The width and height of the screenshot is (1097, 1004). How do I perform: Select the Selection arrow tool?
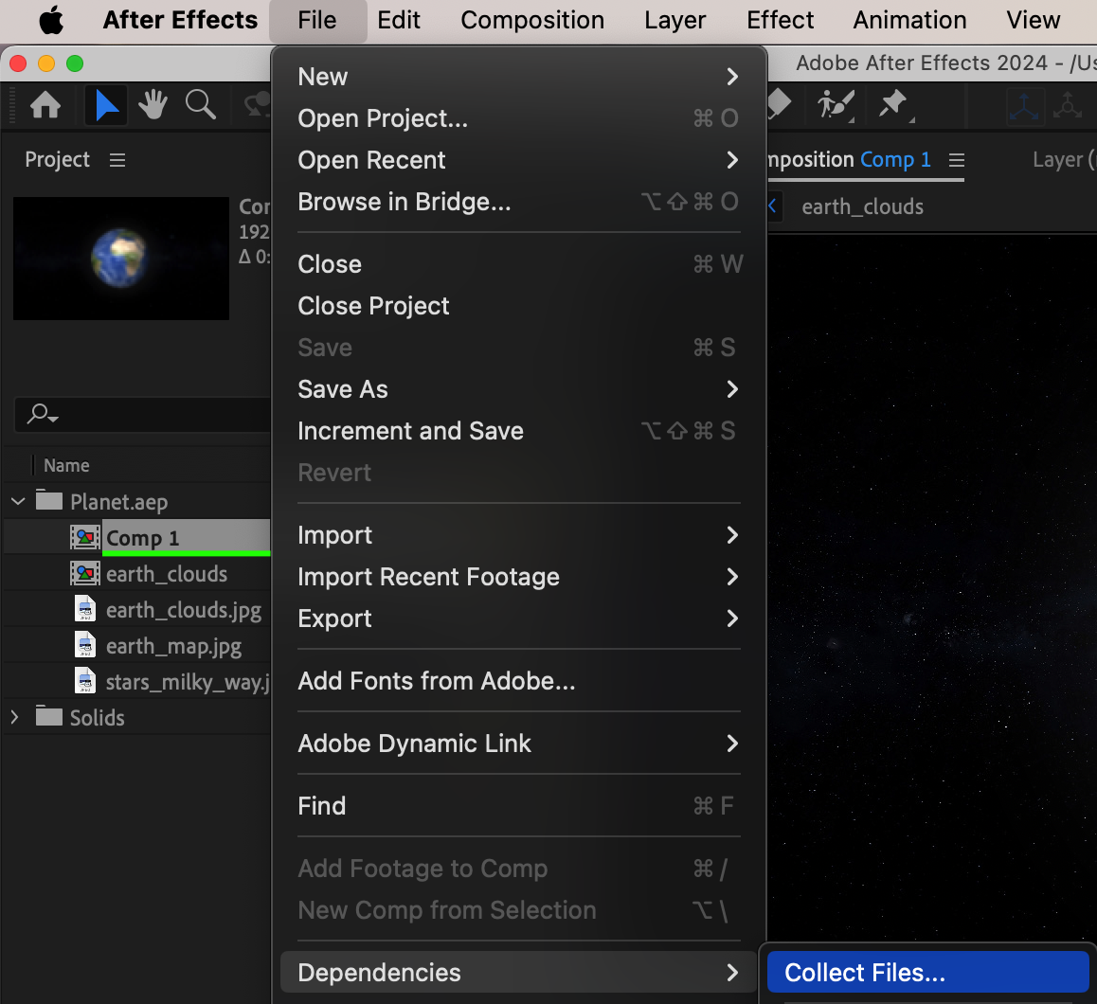pos(106,106)
